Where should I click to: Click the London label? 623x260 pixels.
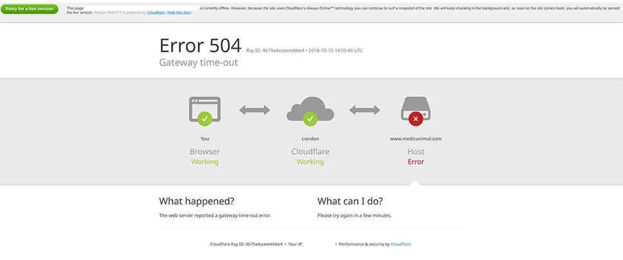coord(310,139)
